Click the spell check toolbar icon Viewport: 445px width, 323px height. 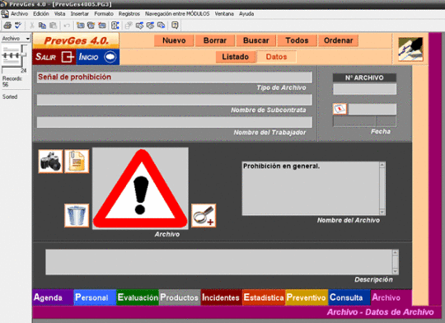pyautogui.click(x=18, y=26)
